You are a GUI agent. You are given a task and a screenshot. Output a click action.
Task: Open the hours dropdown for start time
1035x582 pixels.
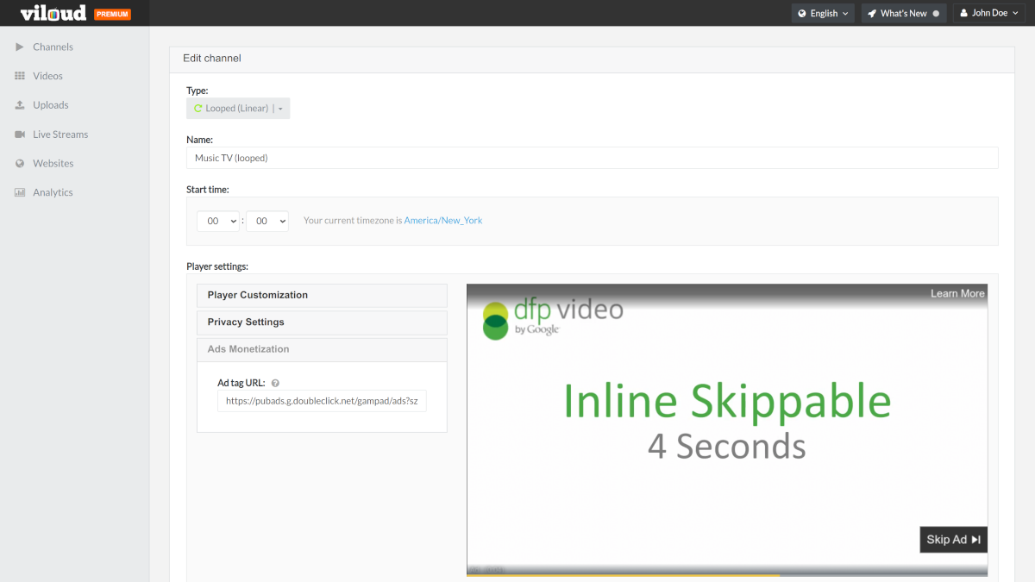[x=217, y=221]
